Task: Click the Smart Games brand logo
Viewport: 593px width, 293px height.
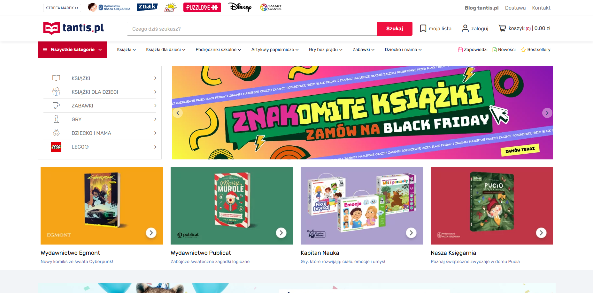Action: (271, 7)
